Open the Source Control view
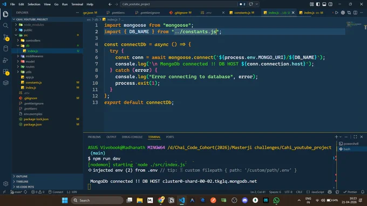 pos(5,37)
